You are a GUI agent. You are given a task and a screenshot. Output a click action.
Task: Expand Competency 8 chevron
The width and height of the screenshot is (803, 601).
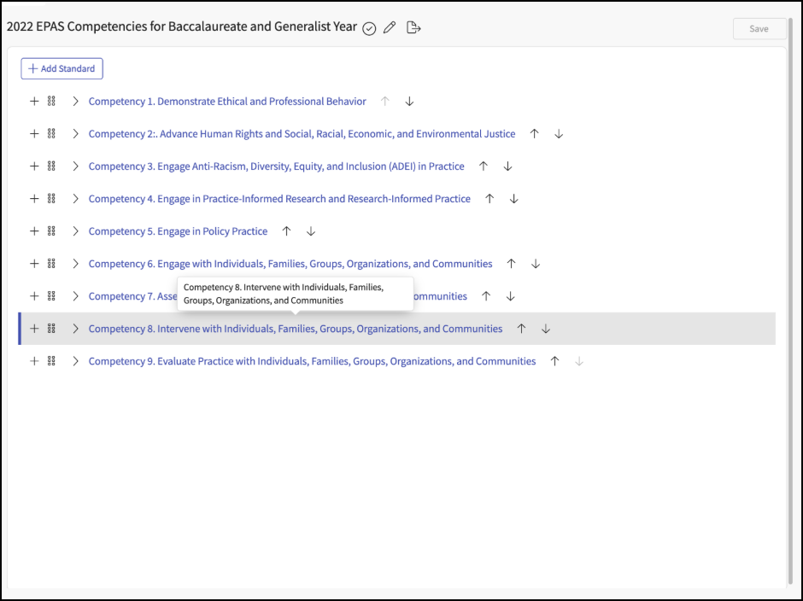point(76,329)
